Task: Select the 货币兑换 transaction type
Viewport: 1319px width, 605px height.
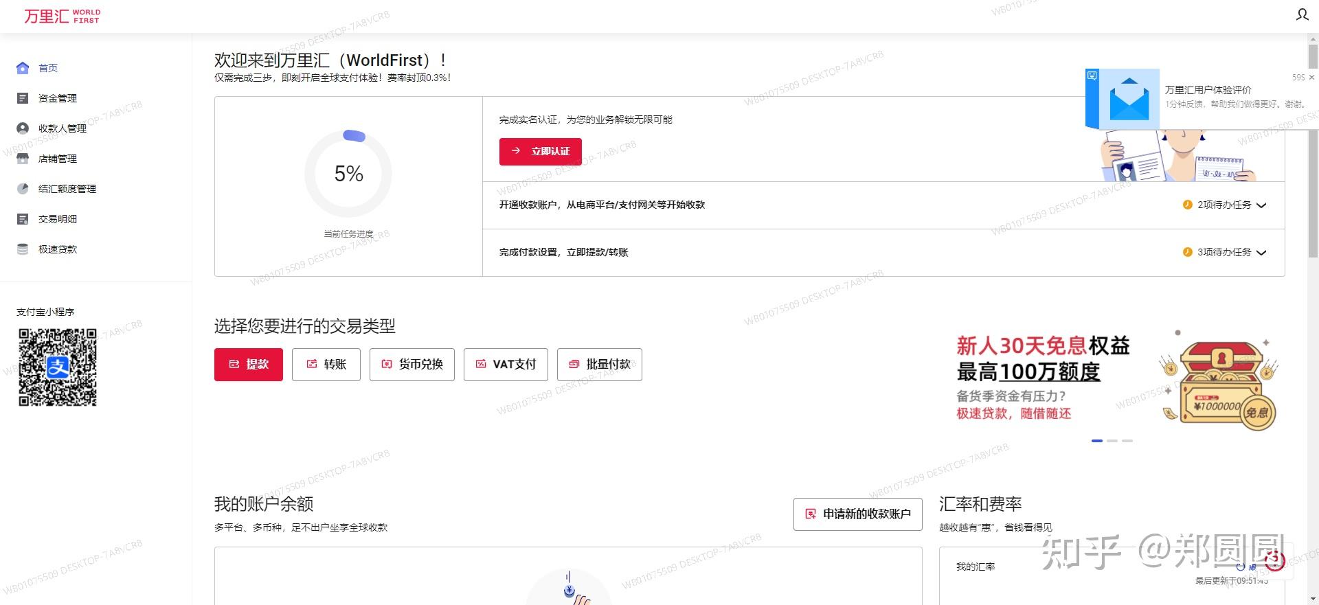Action: [x=412, y=364]
